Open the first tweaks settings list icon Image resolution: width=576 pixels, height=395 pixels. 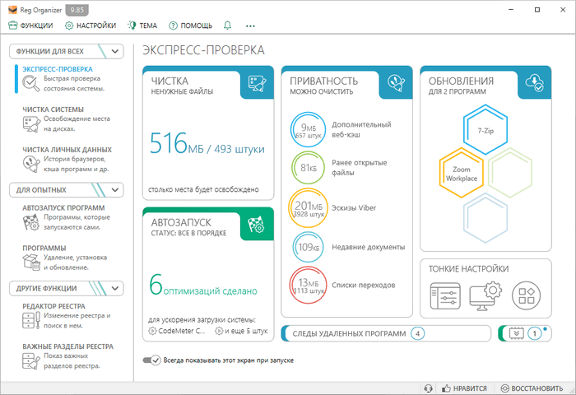tap(445, 295)
